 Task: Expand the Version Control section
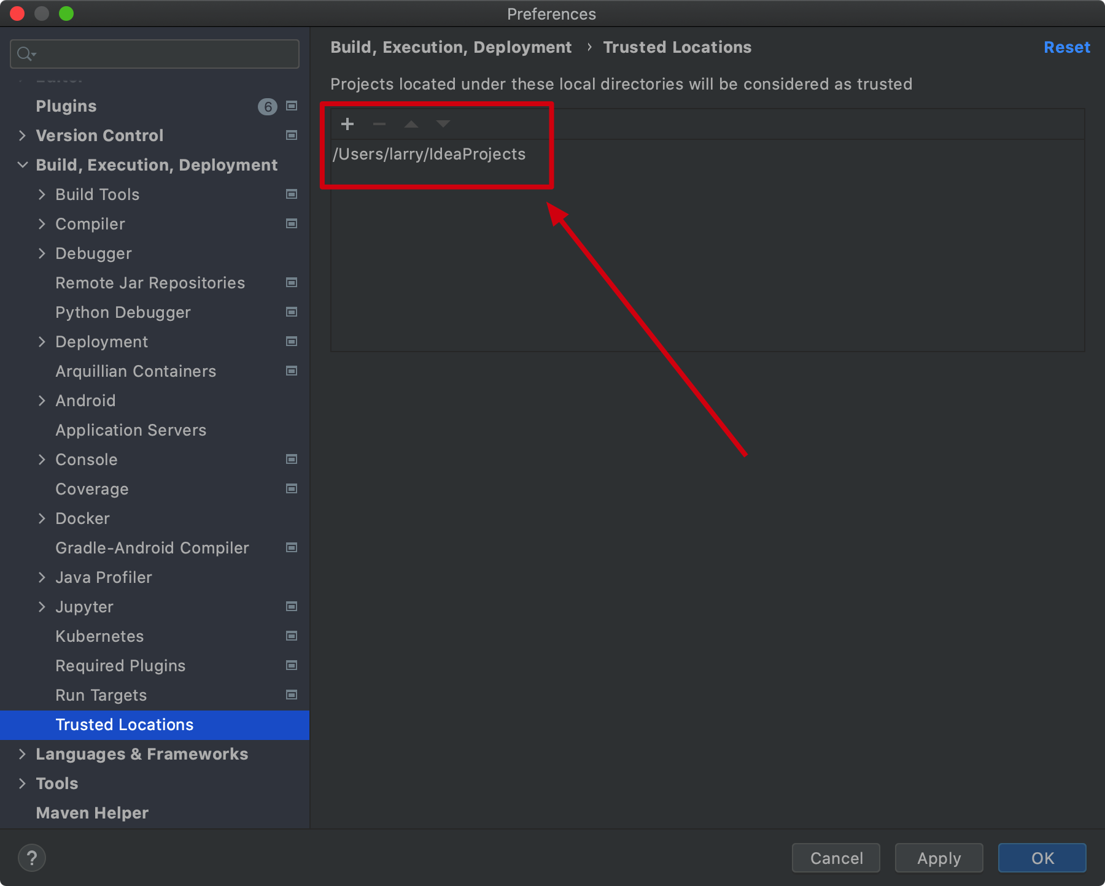(x=23, y=136)
